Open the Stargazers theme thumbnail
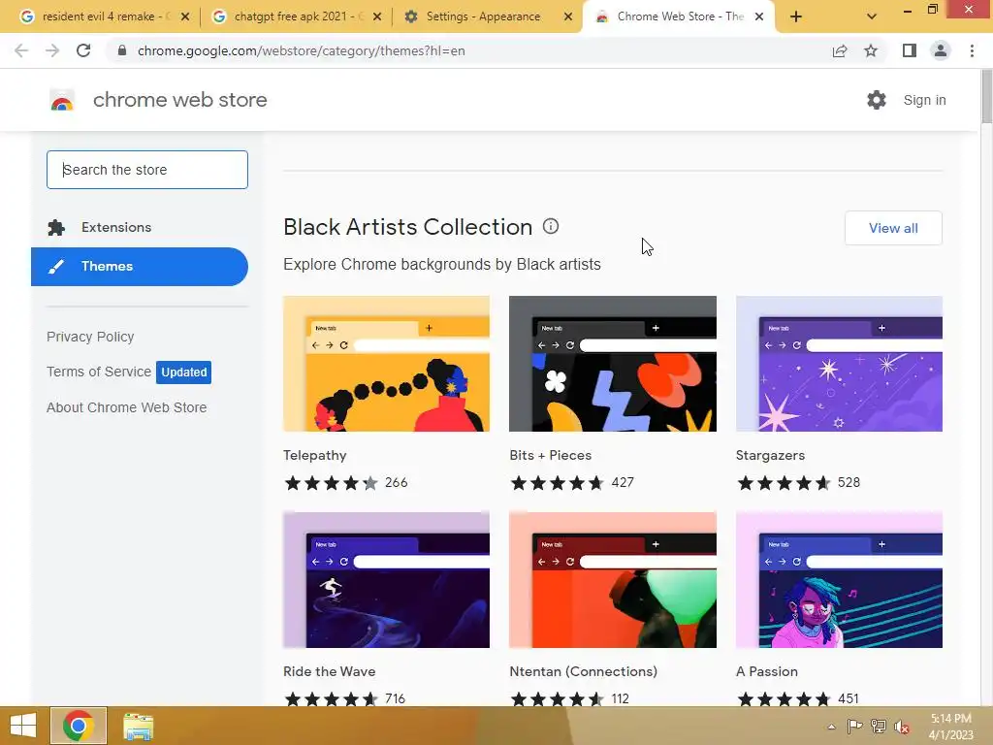This screenshot has height=745, width=993. tap(839, 364)
